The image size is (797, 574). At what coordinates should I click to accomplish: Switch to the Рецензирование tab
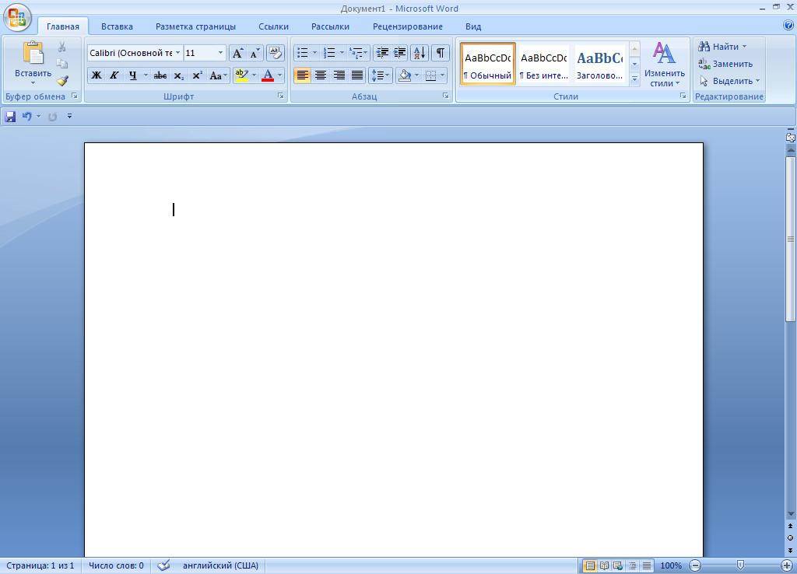(x=408, y=26)
